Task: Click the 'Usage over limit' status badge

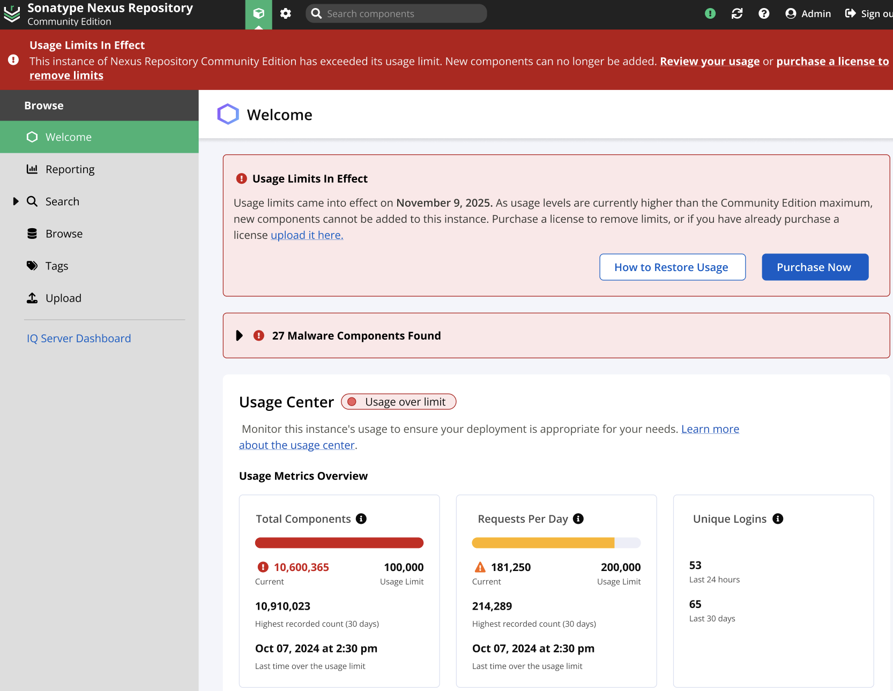Action: [x=399, y=402]
